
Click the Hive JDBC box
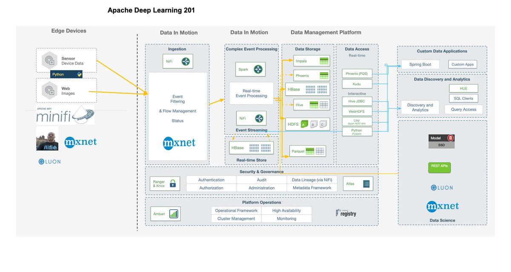pyautogui.click(x=357, y=101)
